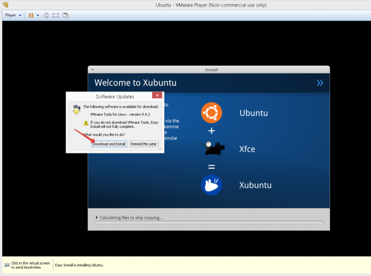Open the Player menu
Image resolution: width=371 pixels, height=276 pixels.
click(x=13, y=15)
